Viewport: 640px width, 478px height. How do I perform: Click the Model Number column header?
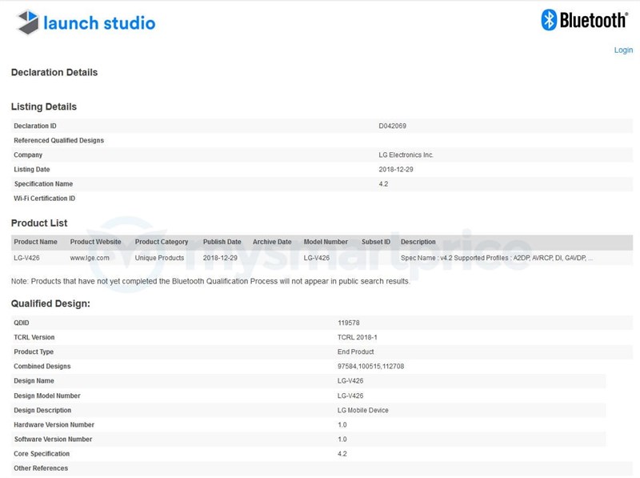point(326,242)
